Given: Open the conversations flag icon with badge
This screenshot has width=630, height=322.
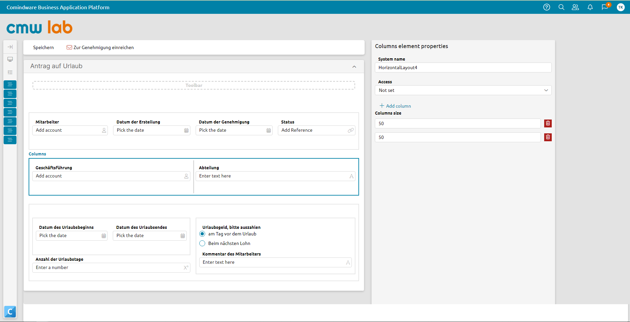Looking at the screenshot, I should 605,7.
